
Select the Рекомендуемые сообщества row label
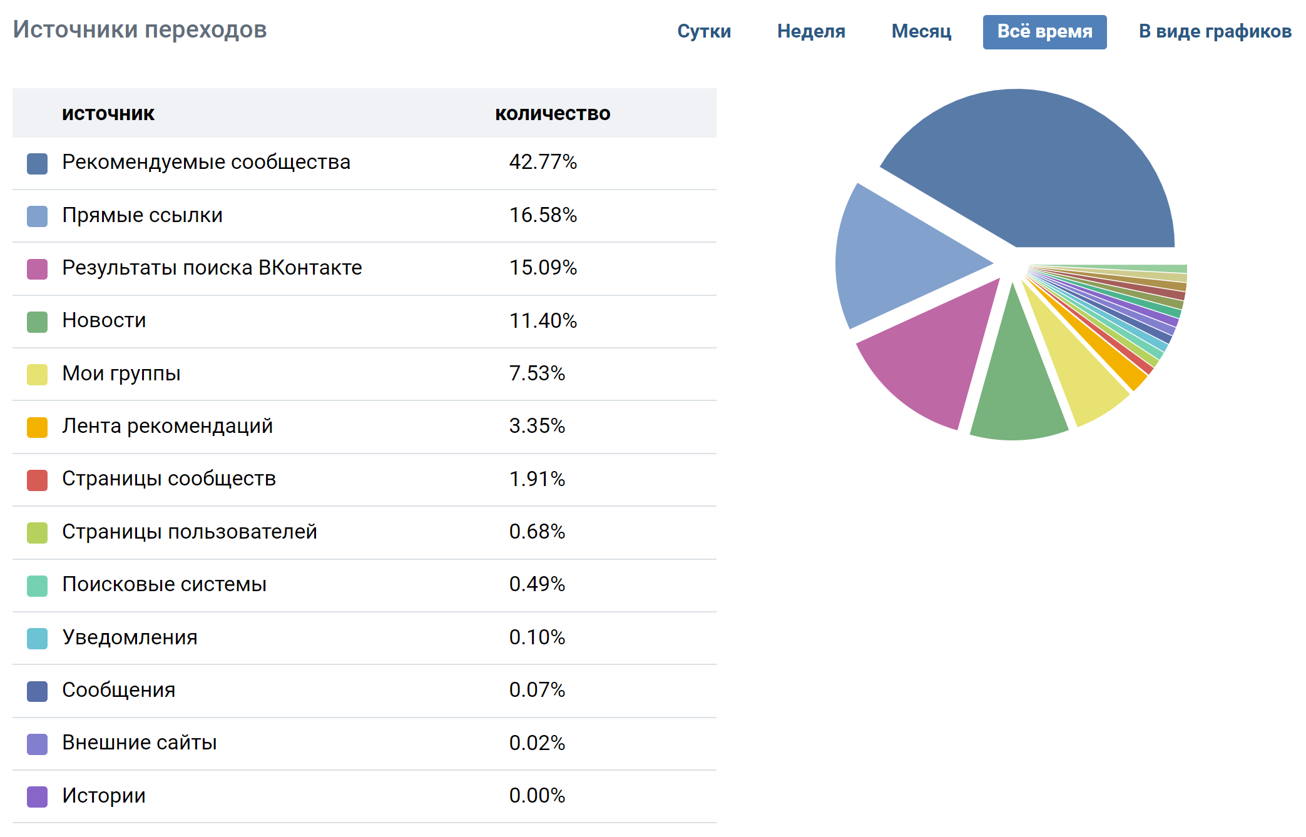(x=206, y=162)
